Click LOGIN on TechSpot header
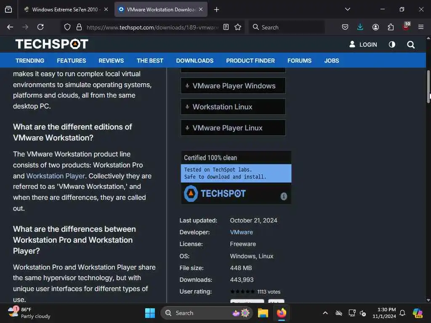 click(363, 45)
